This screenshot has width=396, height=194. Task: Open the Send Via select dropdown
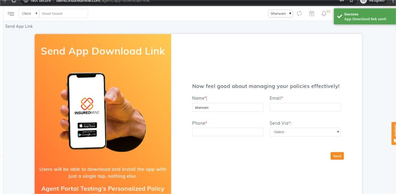coord(305,132)
